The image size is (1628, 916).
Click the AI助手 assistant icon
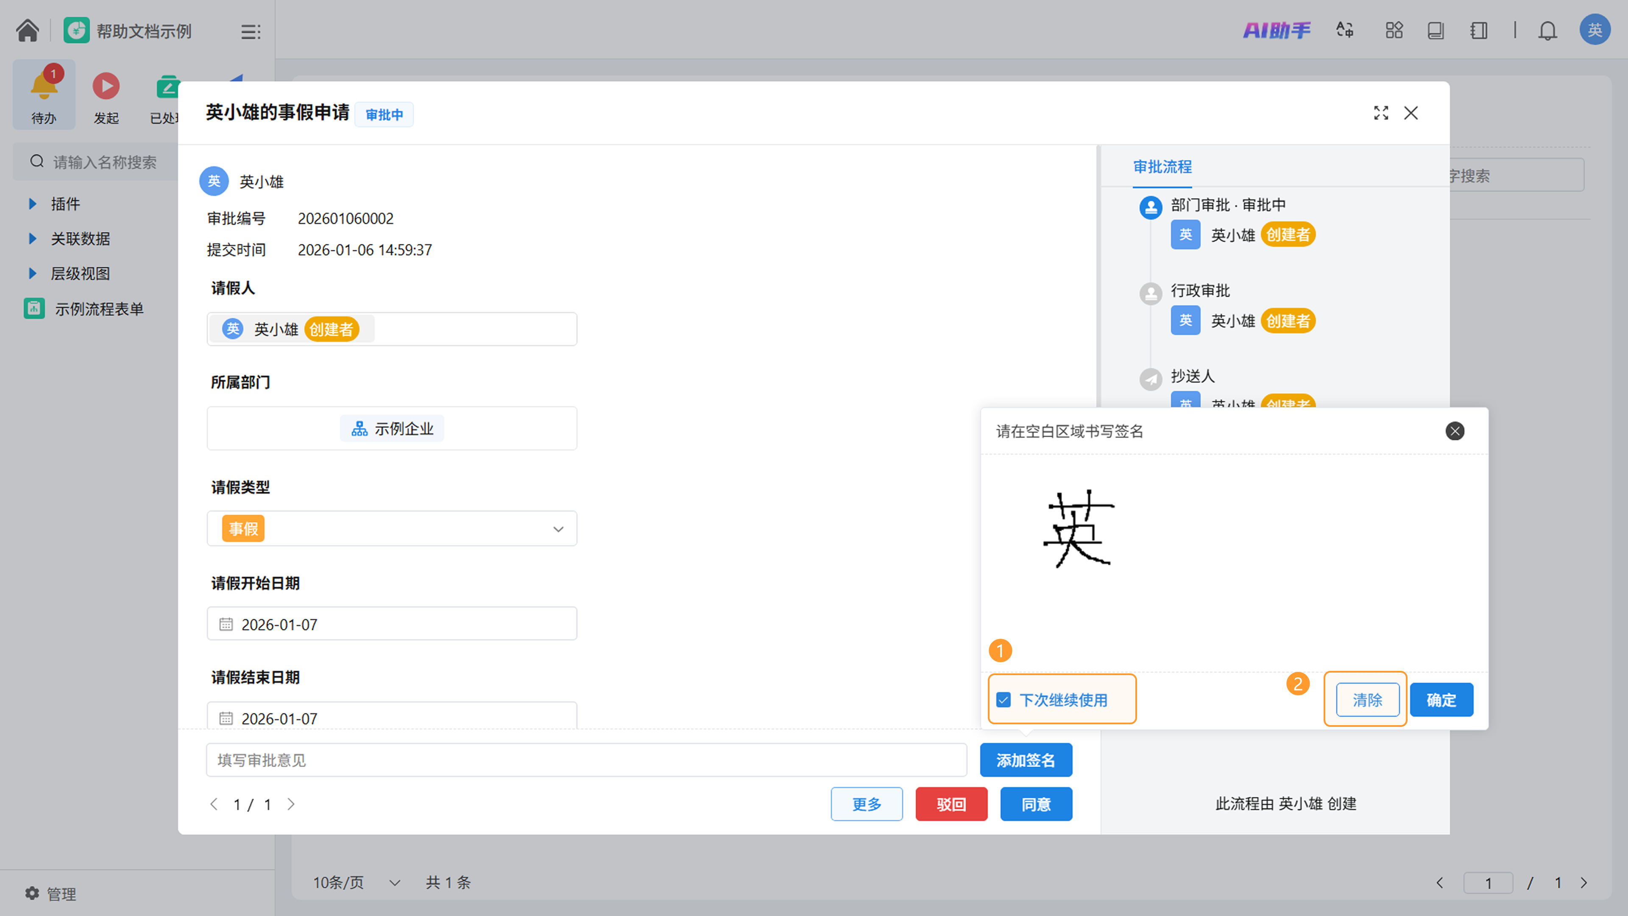(x=1277, y=31)
